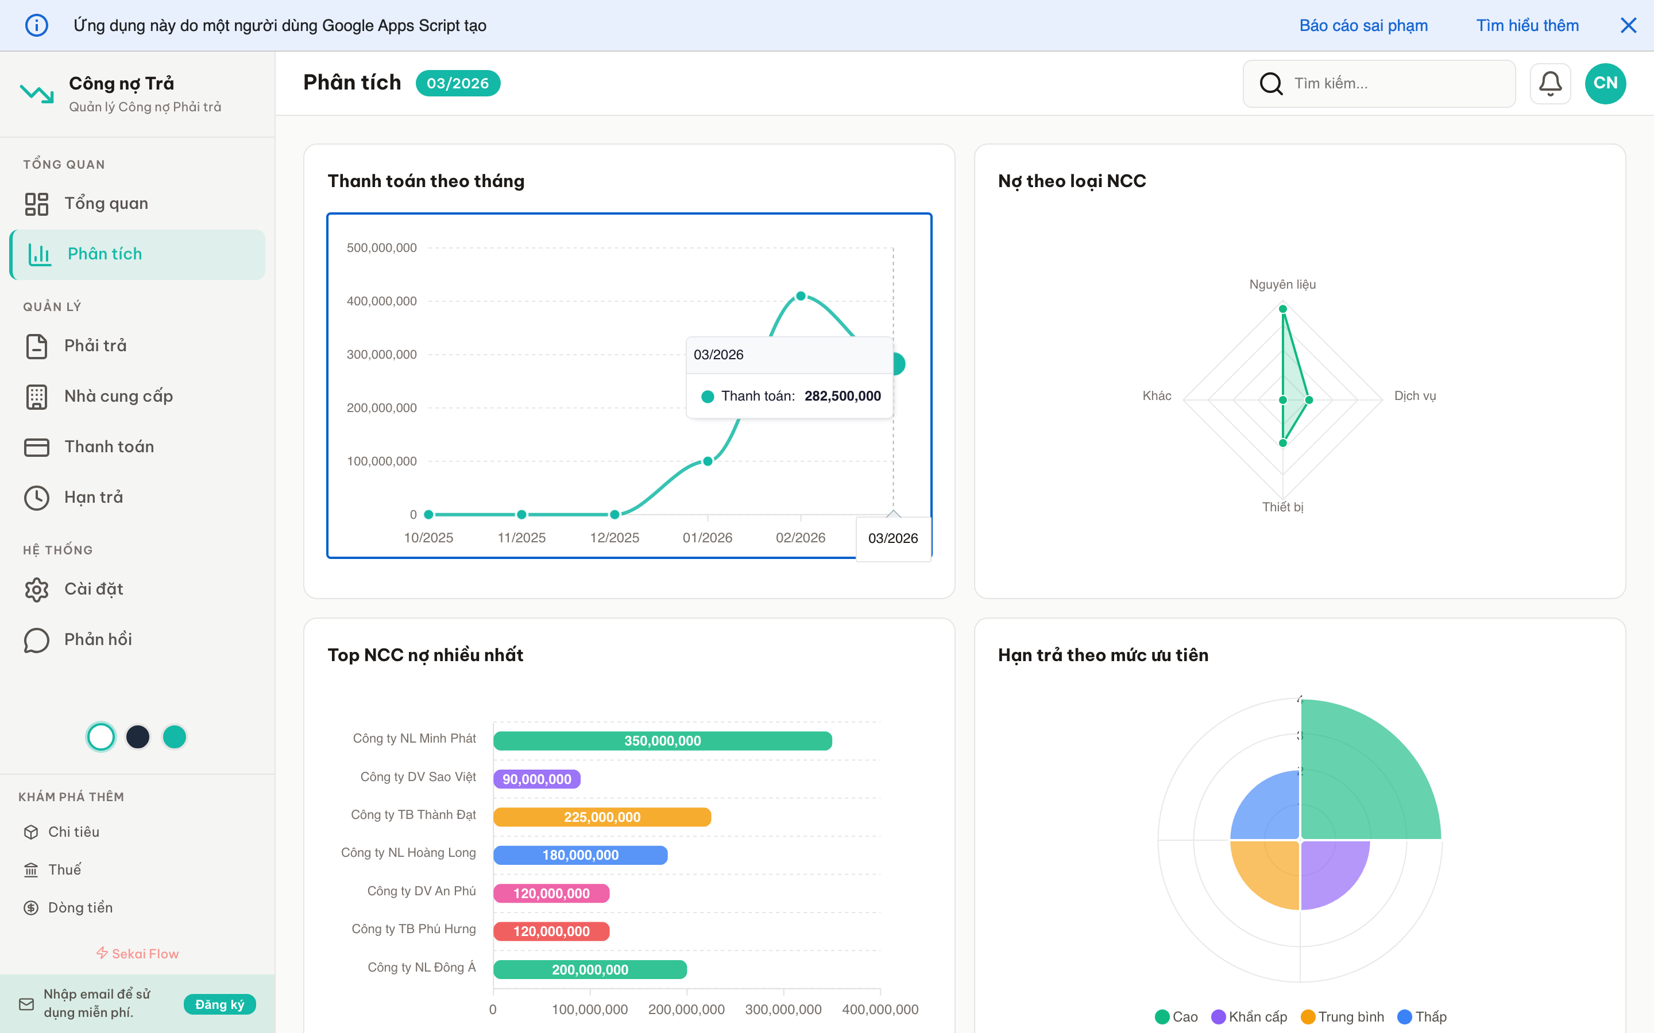The image size is (1654, 1033).
Task: Click the Tổng quan grid icon
Action: [x=36, y=204]
